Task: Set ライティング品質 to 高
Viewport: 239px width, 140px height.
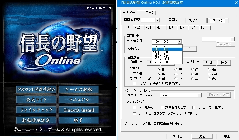Action: click(x=192, y=79)
